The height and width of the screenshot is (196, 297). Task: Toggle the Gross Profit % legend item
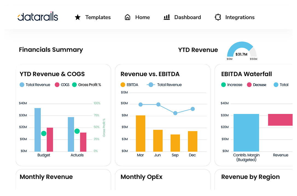[86, 85]
